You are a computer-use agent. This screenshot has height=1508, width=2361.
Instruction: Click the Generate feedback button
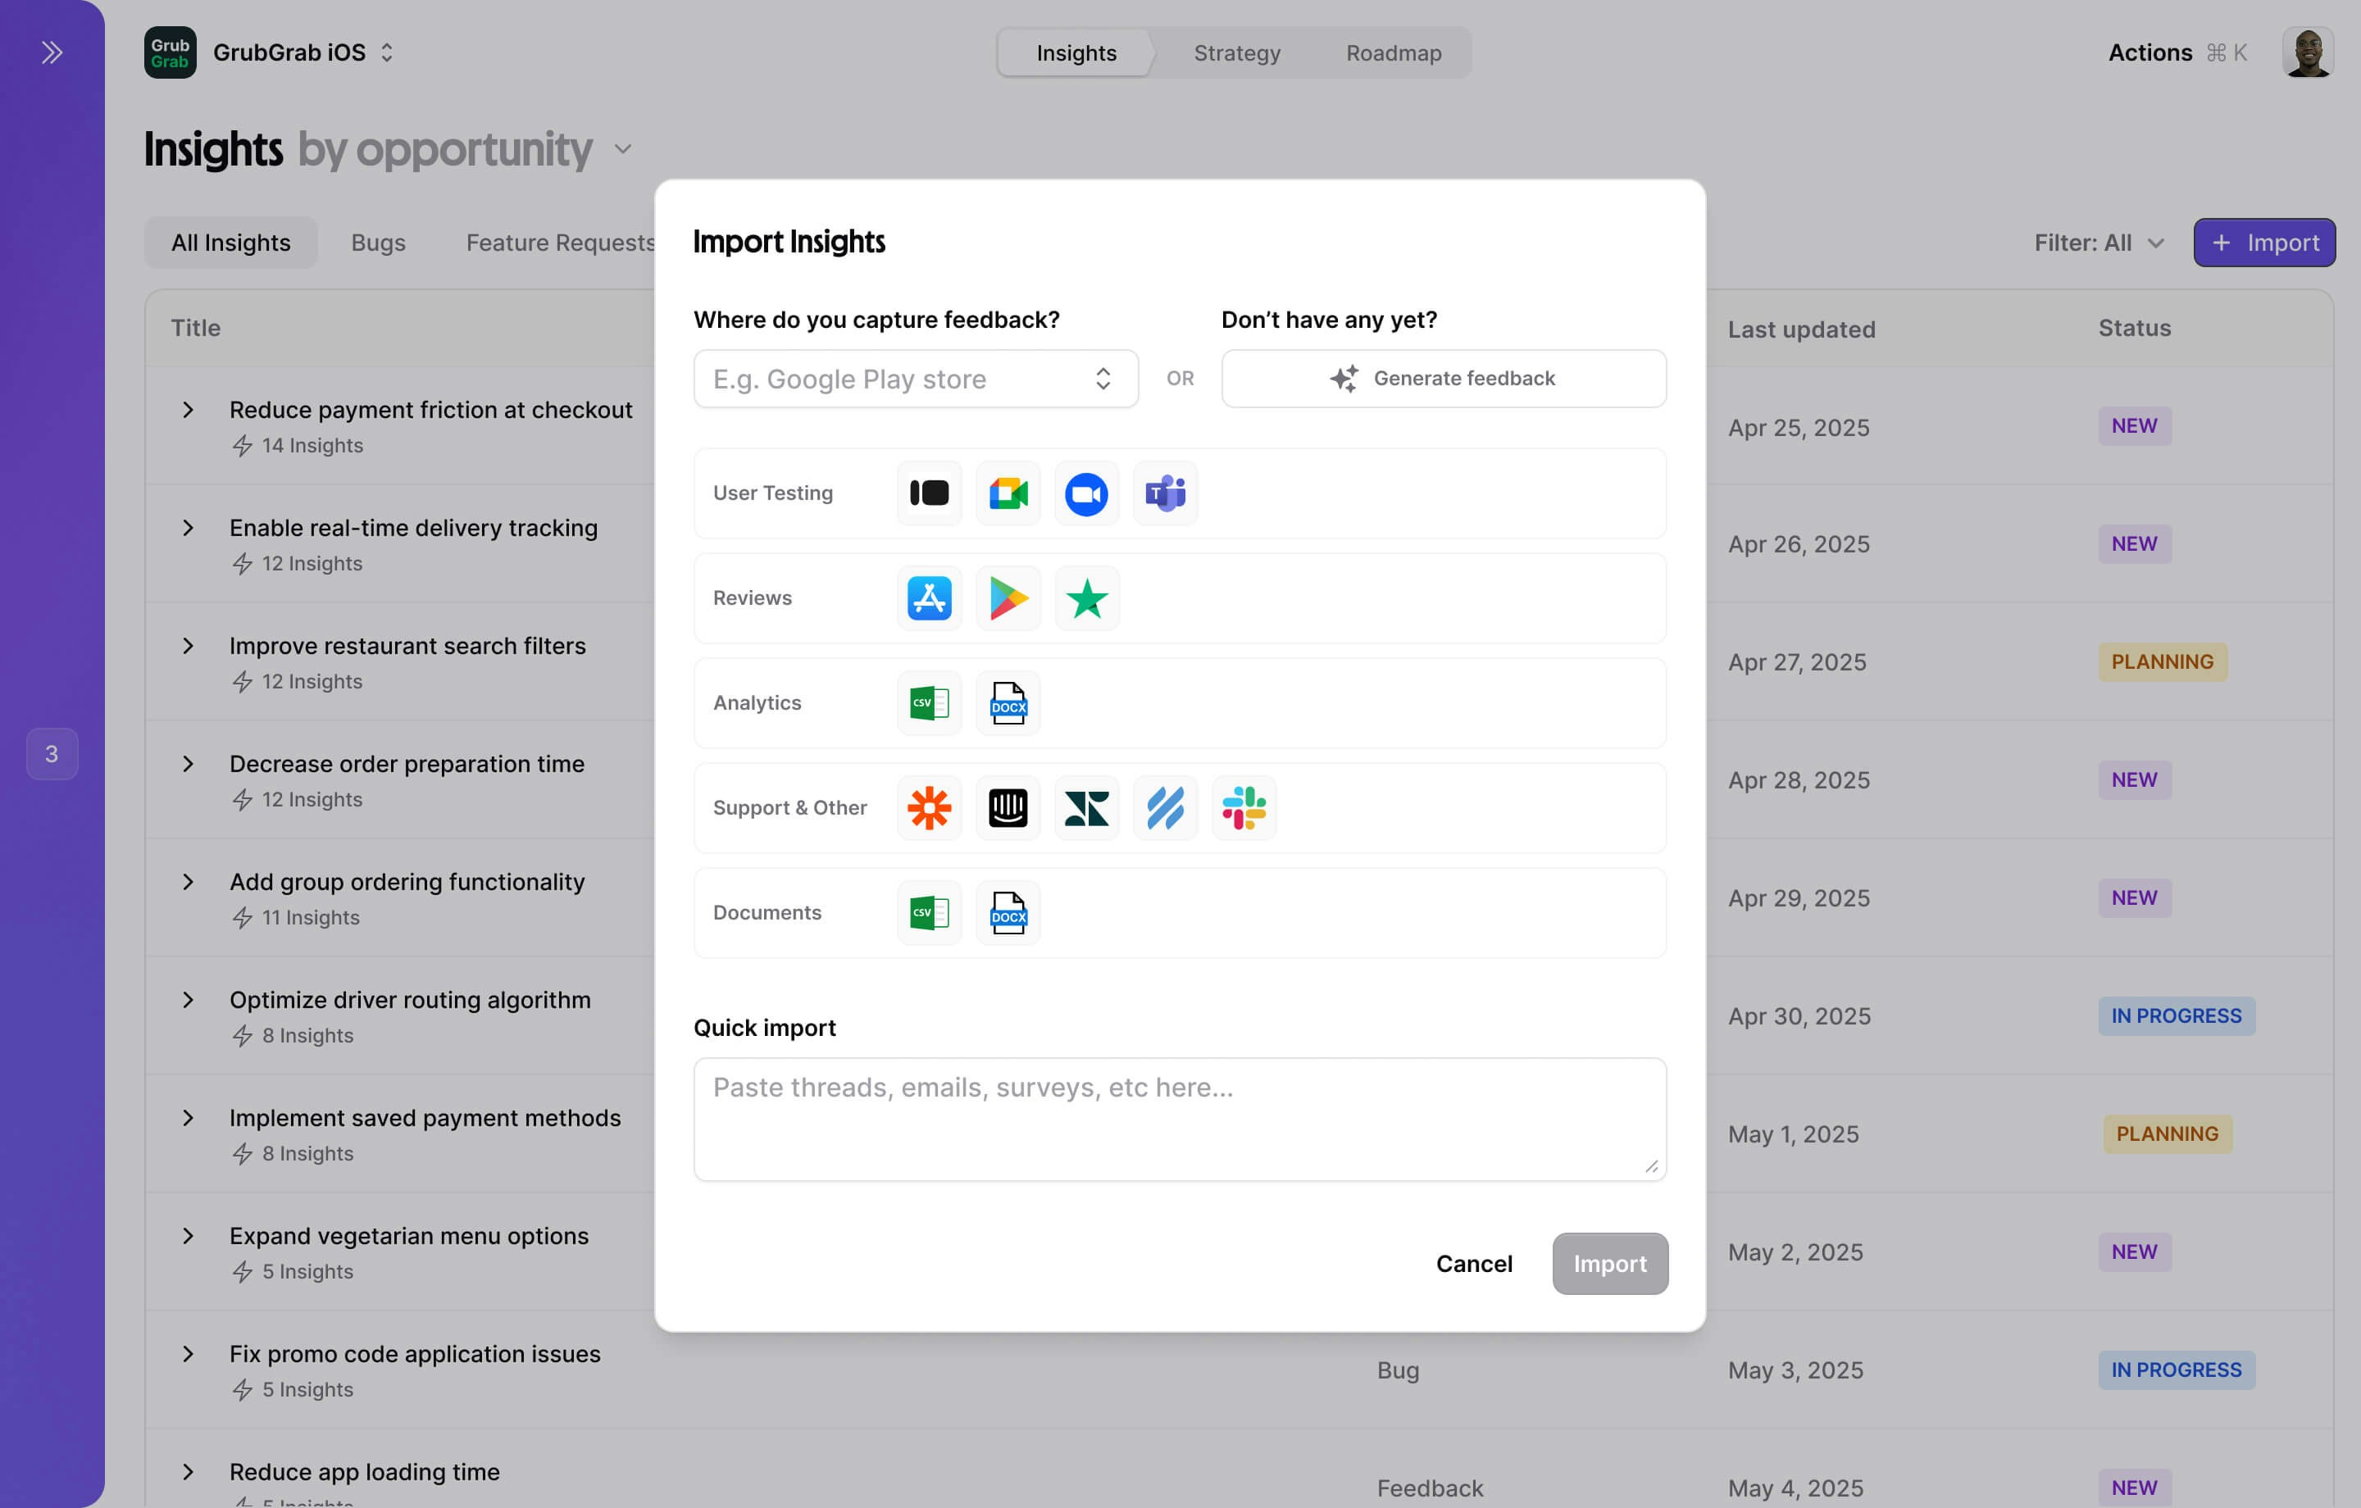tap(1444, 379)
